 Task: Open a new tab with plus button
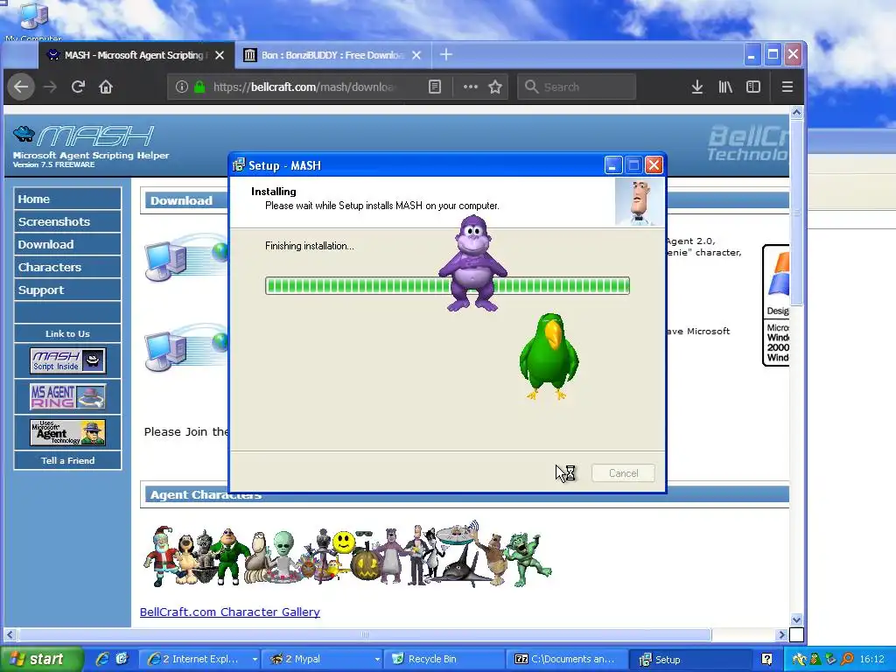(x=446, y=55)
